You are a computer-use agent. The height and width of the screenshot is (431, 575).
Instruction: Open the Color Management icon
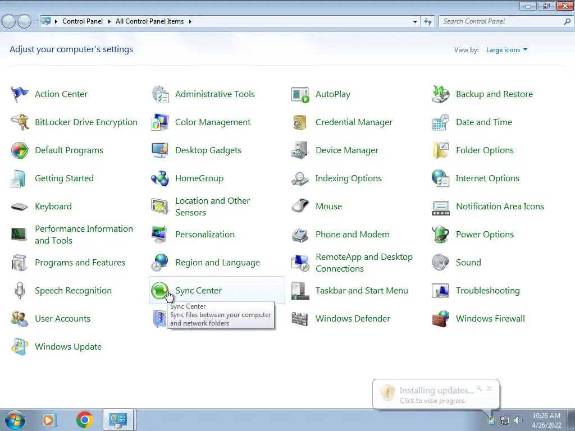[x=160, y=122]
